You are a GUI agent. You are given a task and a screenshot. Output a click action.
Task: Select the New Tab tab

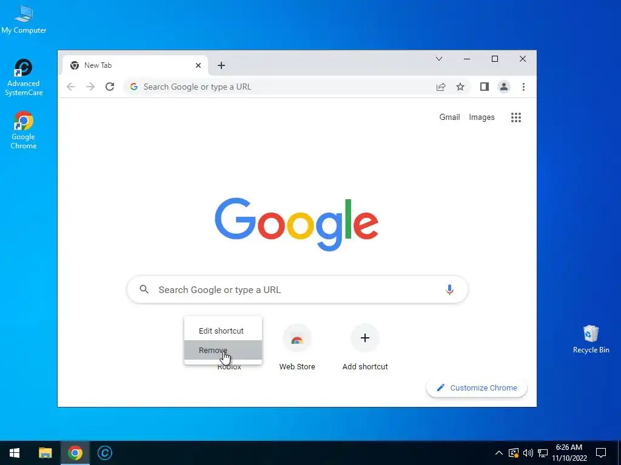135,65
